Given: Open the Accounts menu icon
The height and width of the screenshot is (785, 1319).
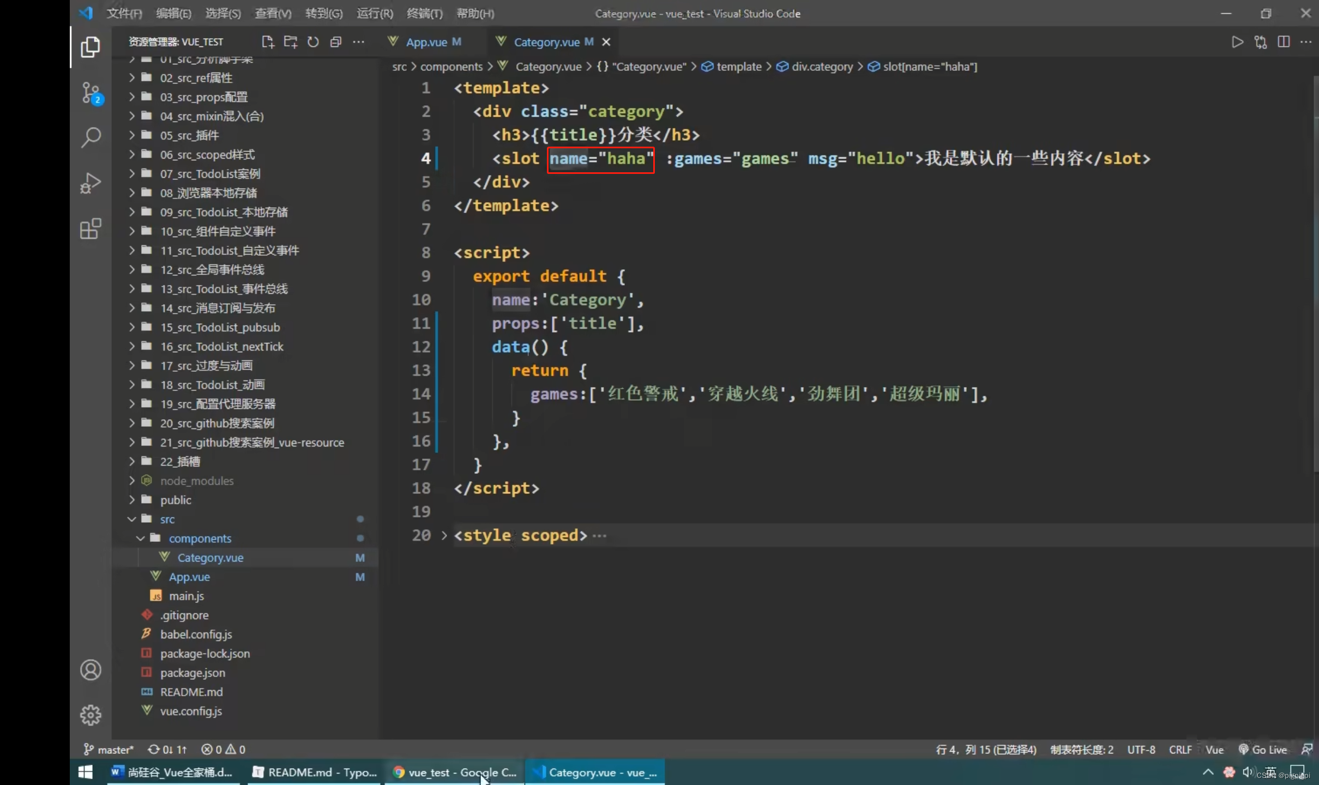Looking at the screenshot, I should [91, 670].
